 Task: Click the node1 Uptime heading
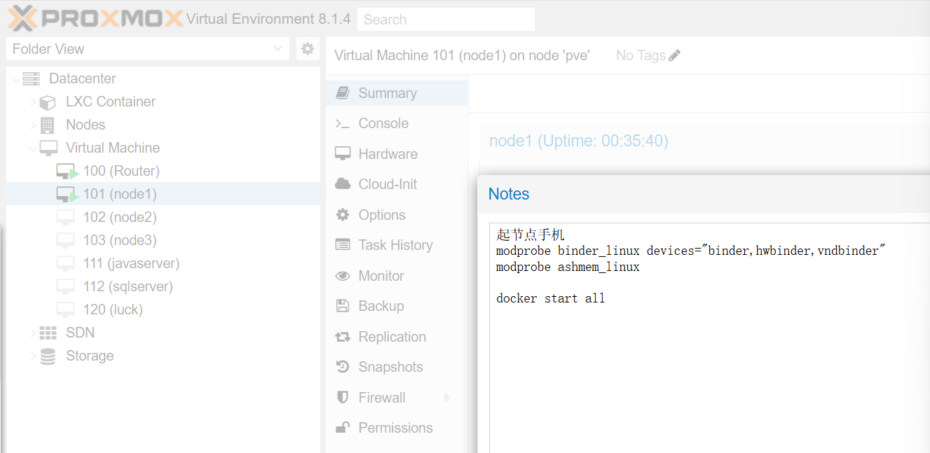579,141
